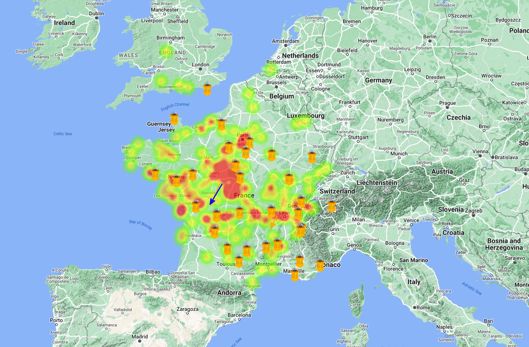Select the beehive marker east of Bordeaux
Viewport: 529px width, 347px height.
click(x=215, y=231)
